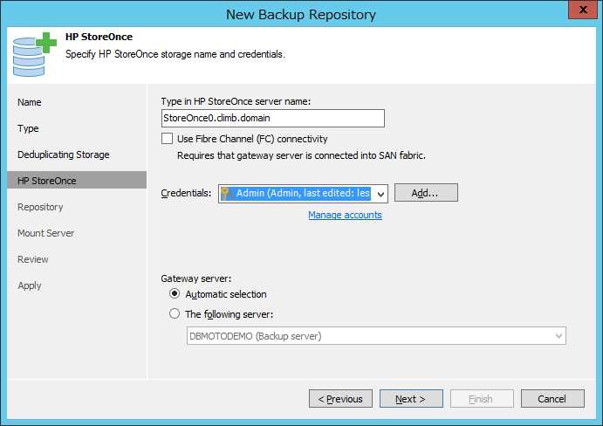
Task: Click the database-with-plus repository icon
Action: tap(34, 54)
